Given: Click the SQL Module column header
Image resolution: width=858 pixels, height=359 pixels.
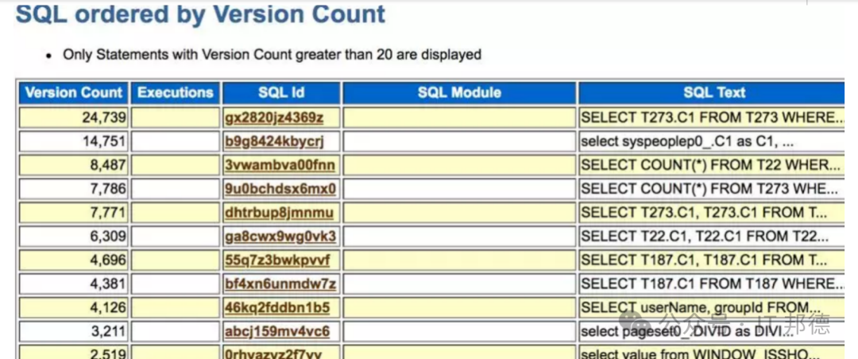Looking at the screenshot, I should point(459,92).
